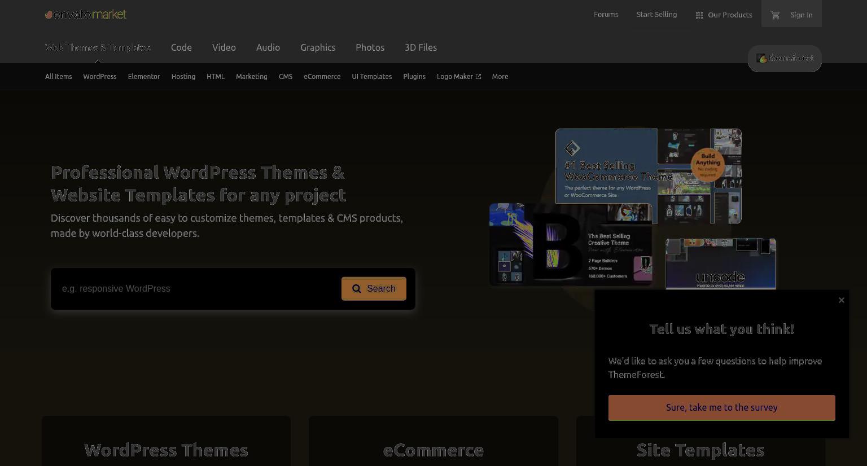Image resolution: width=867 pixels, height=466 pixels.
Task: Select Web Themes & Templates tab
Action: (98, 47)
